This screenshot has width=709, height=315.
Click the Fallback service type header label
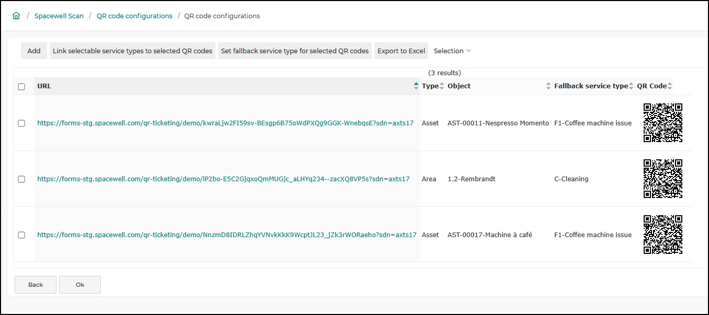tap(591, 86)
